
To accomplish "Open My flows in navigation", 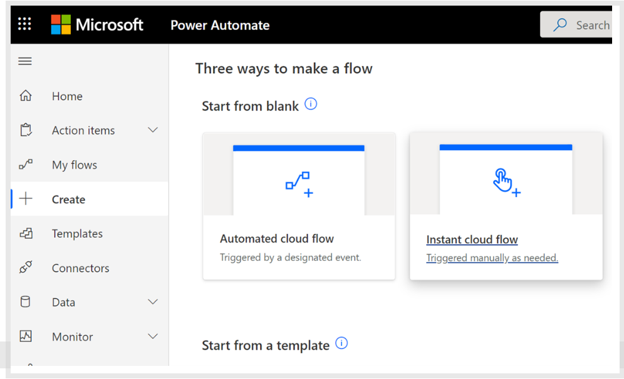I will point(75,165).
